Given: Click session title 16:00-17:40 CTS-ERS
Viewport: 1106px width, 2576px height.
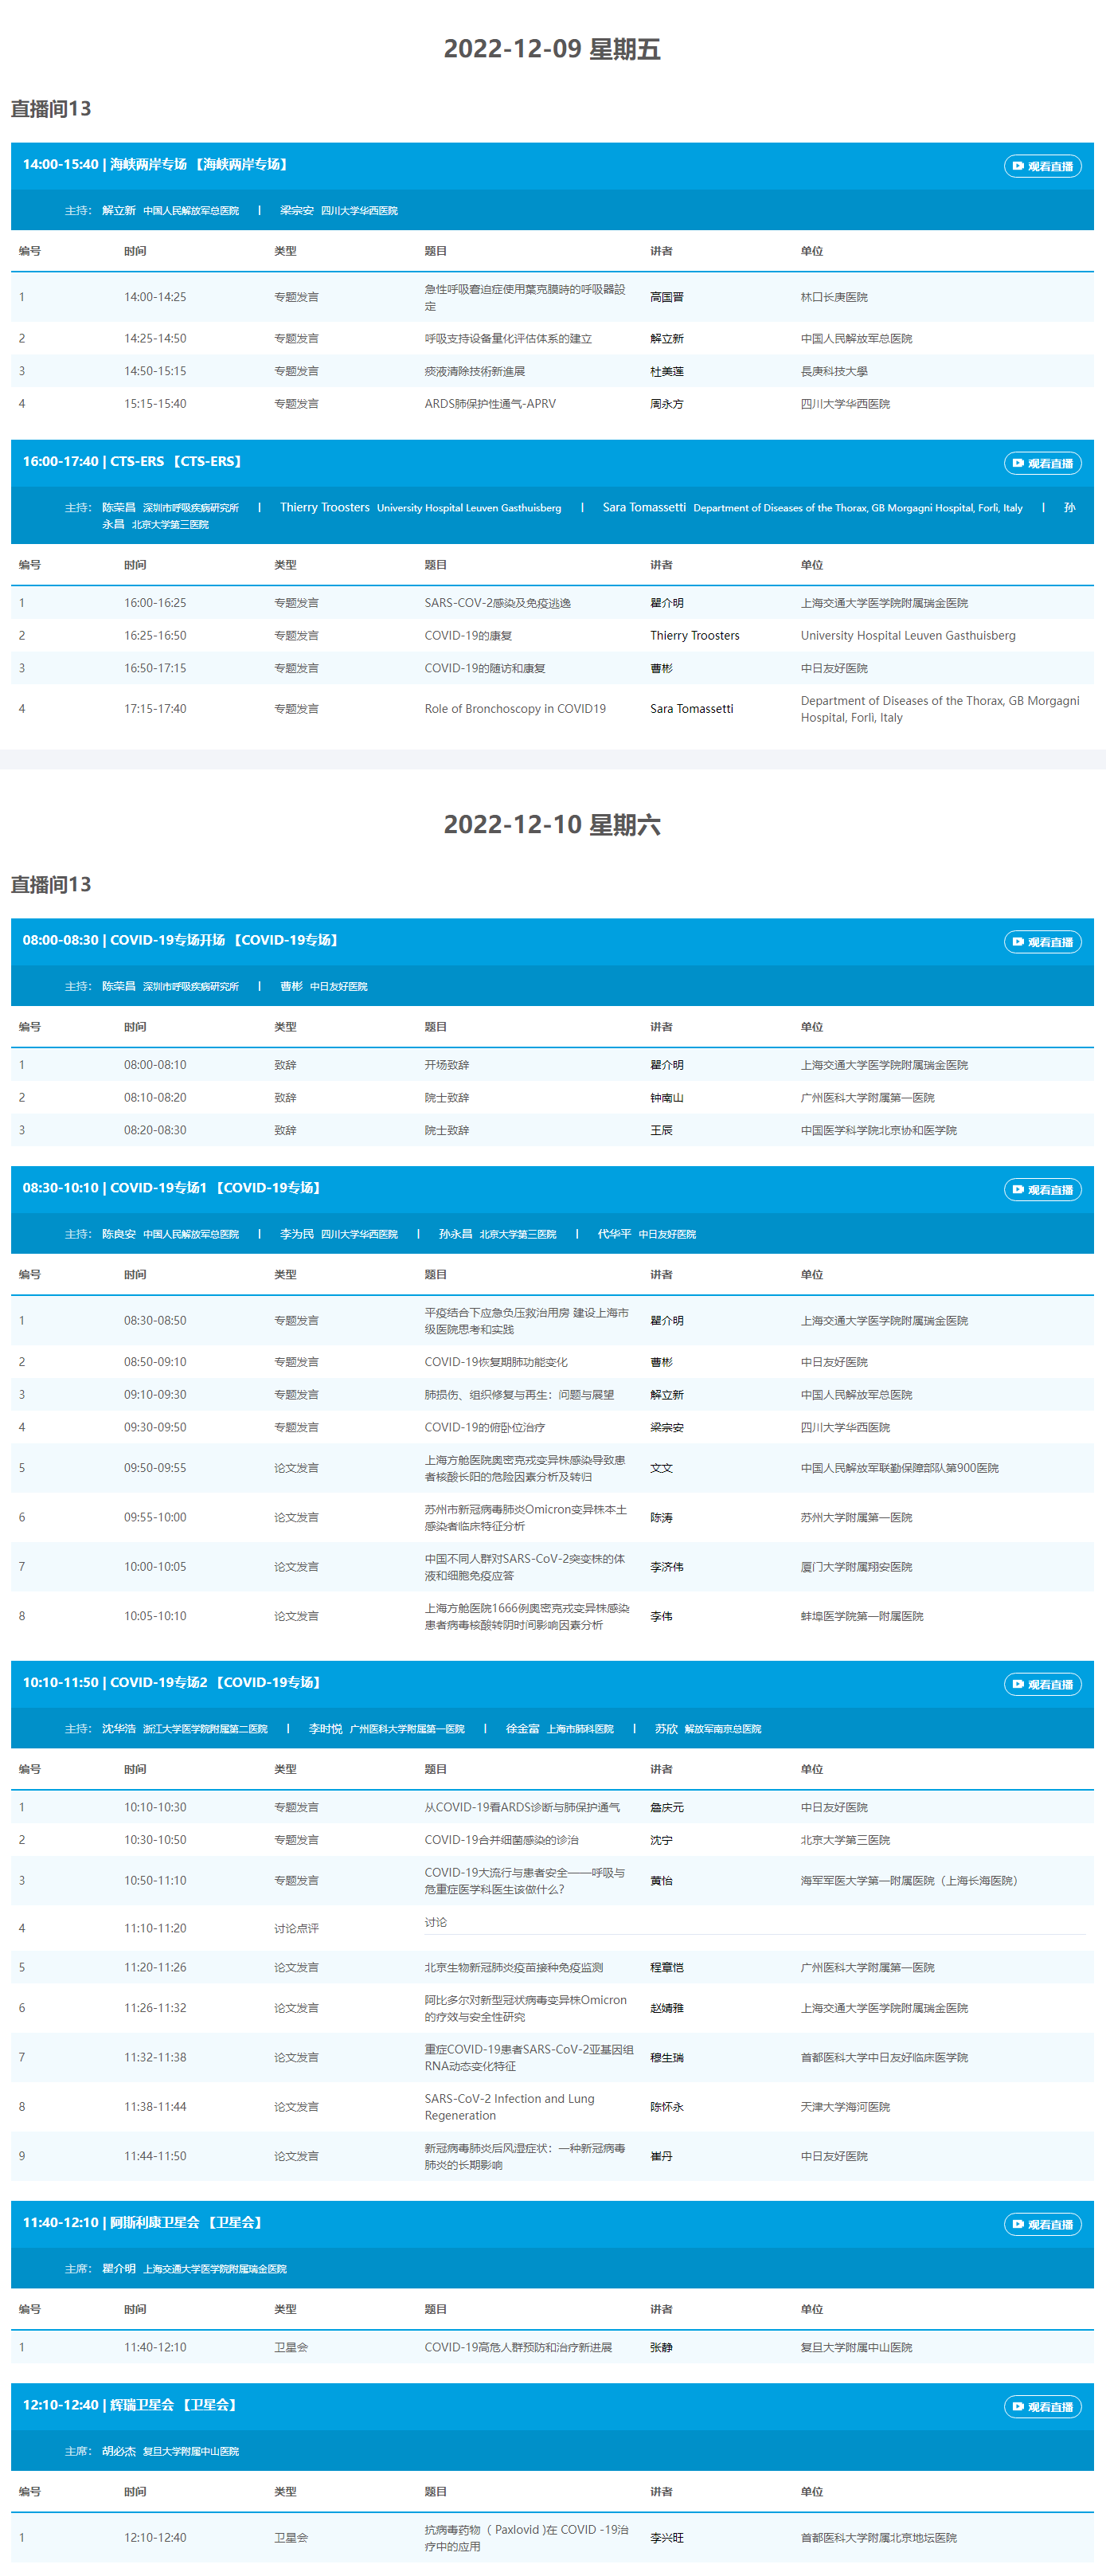Looking at the screenshot, I should (x=133, y=462).
